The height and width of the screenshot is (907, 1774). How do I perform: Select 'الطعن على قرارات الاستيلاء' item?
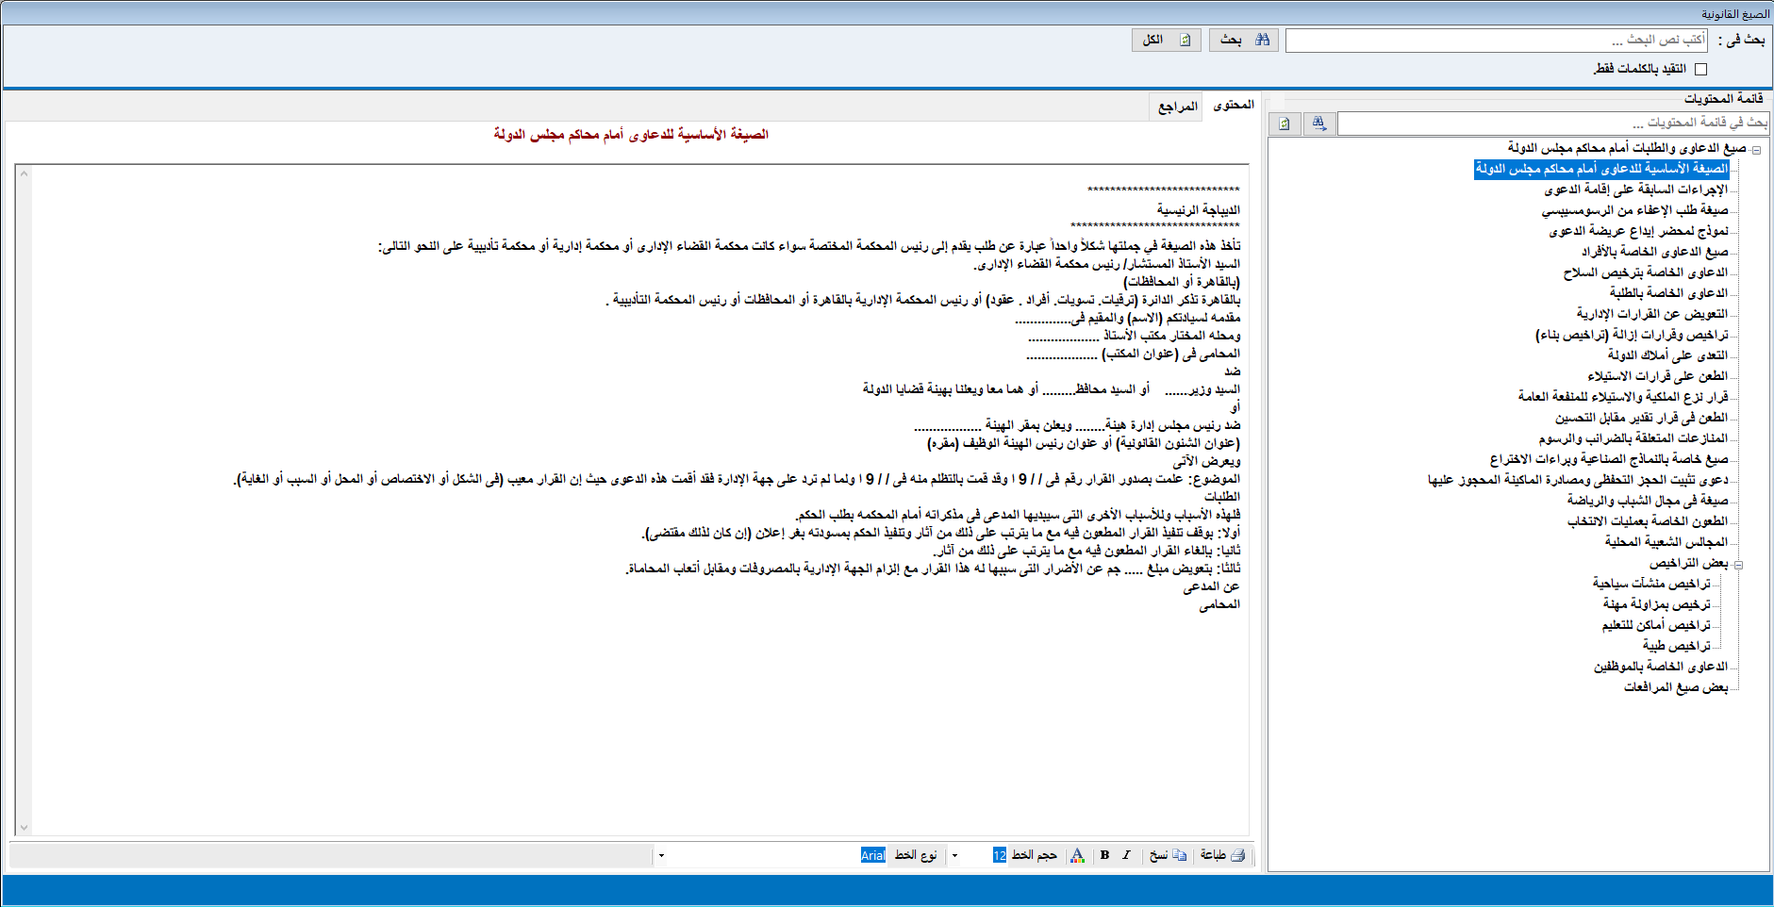[1657, 376]
